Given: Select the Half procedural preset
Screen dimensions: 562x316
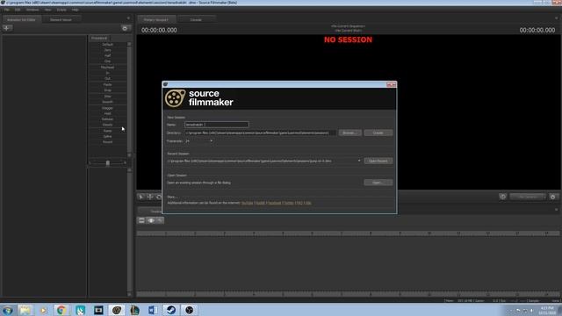Looking at the screenshot, I should point(107,56).
